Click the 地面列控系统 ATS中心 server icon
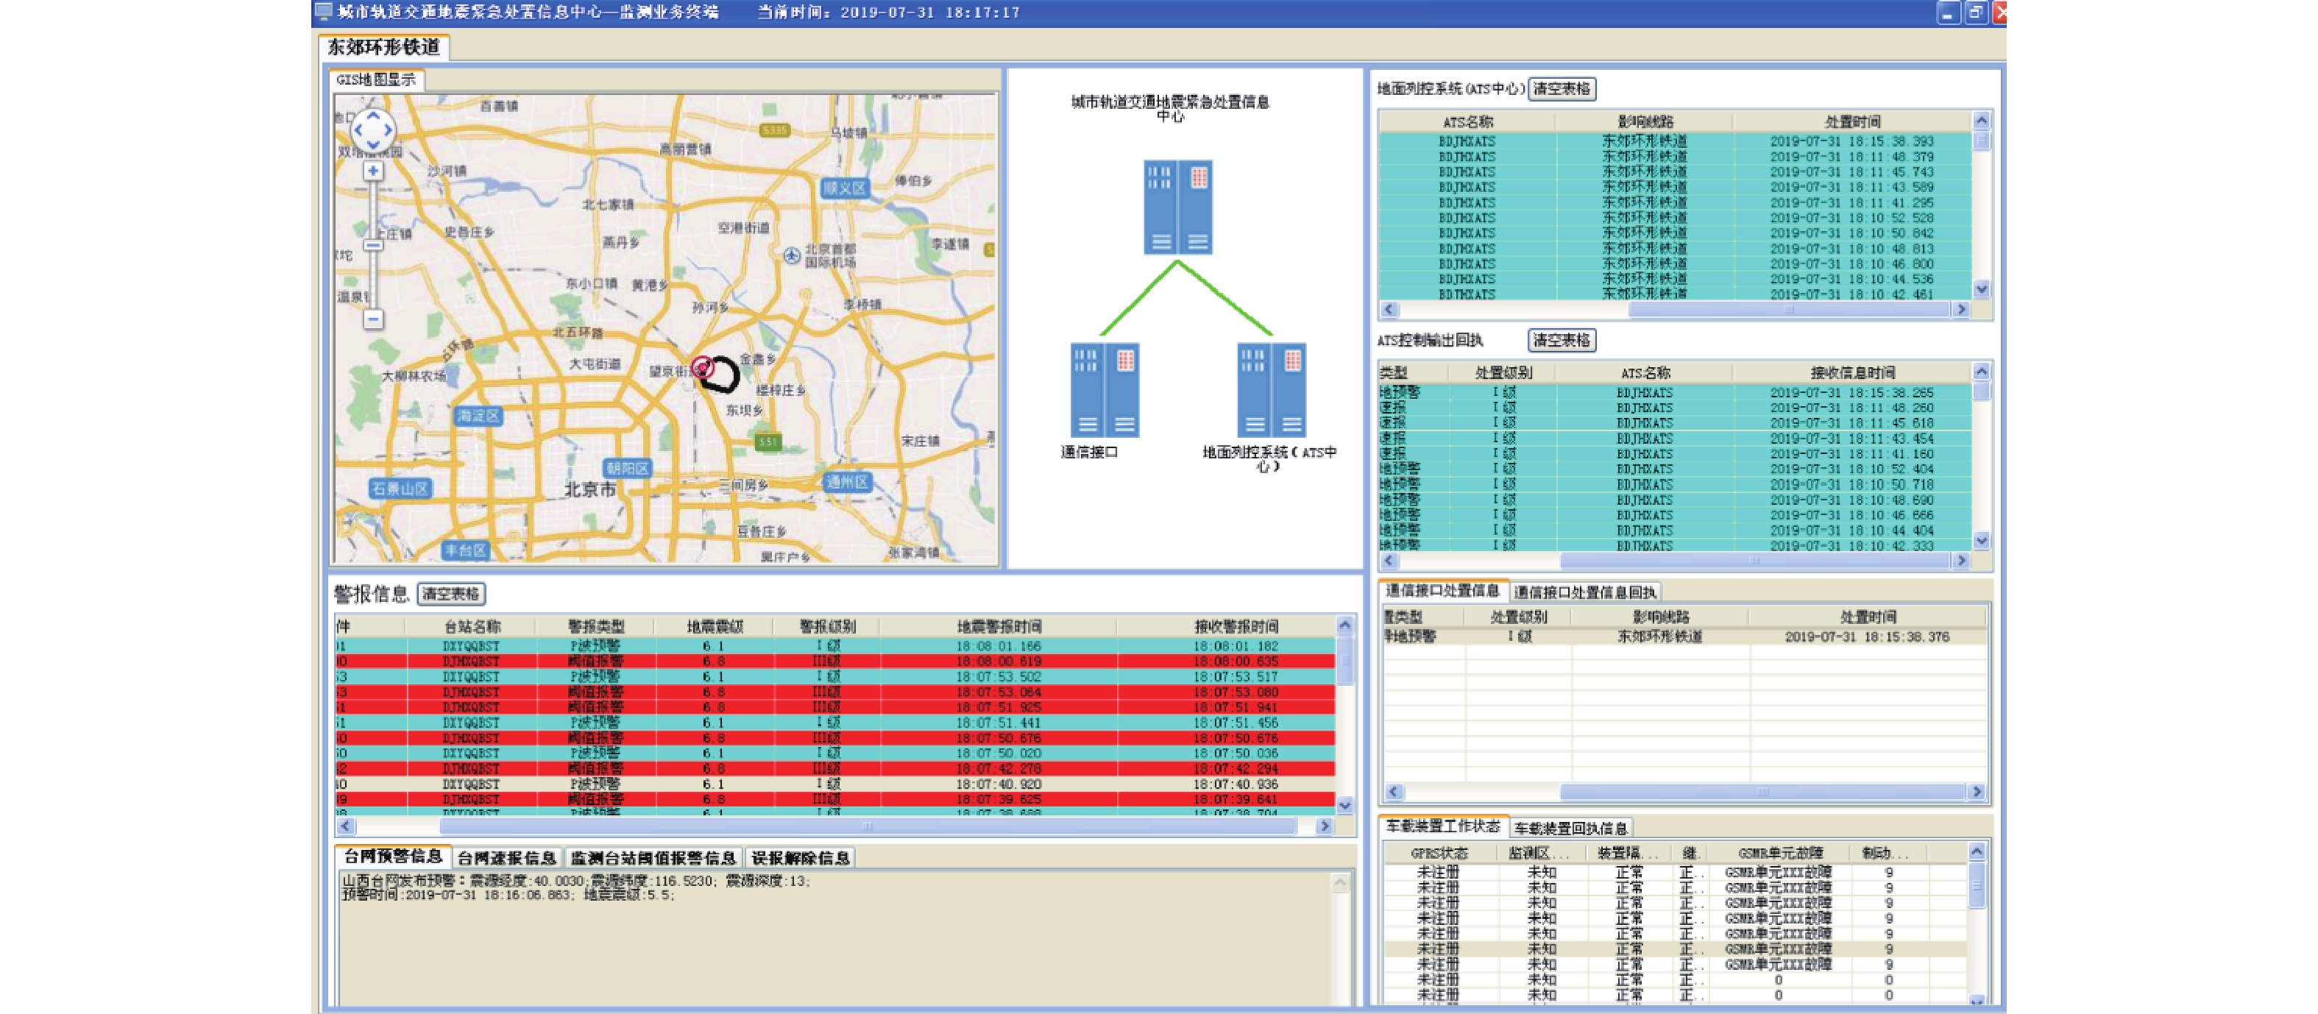The height and width of the screenshot is (1014, 2318). click(x=1272, y=389)
